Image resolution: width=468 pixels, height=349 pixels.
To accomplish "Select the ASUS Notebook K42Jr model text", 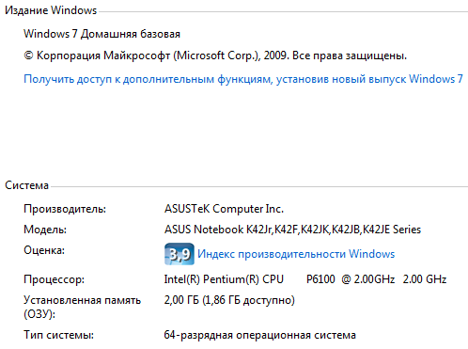I will pyautogui.click(x=219, y=230).
